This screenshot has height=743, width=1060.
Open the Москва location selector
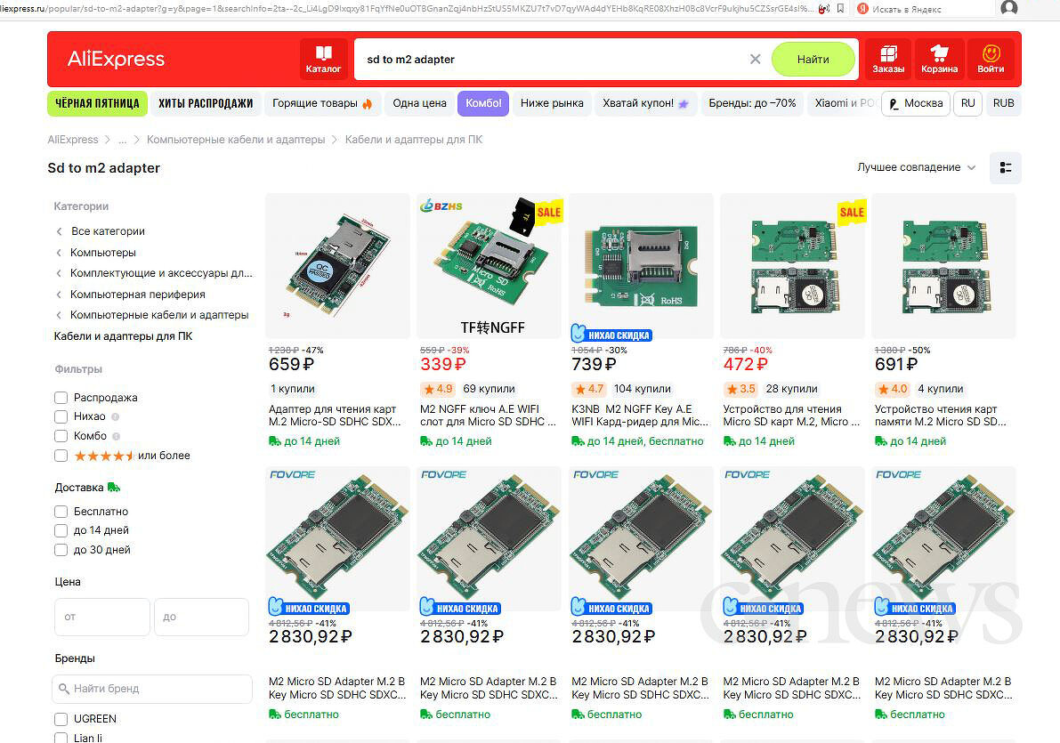[x=915, y=103]
